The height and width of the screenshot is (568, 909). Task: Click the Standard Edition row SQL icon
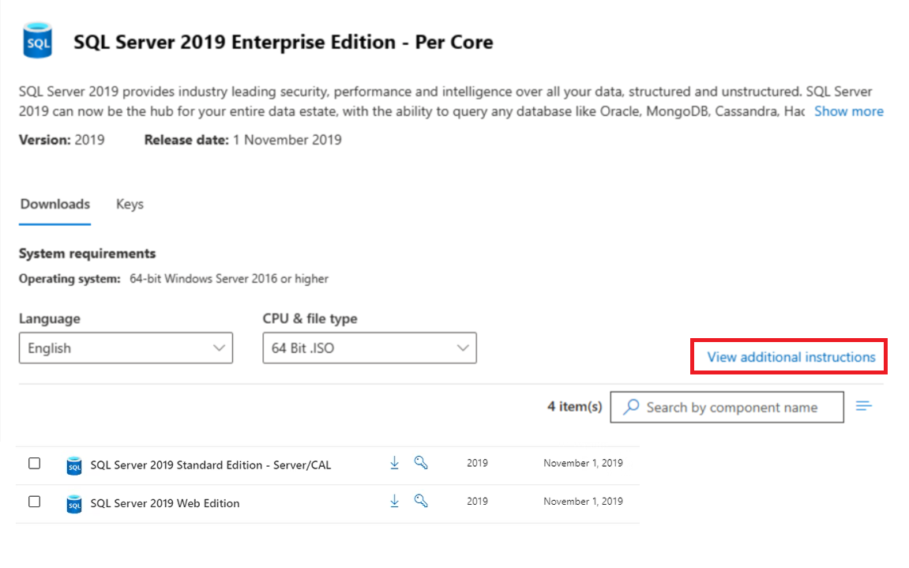[74, 465]
